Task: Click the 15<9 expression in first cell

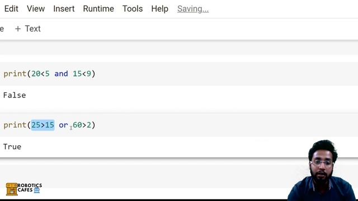Action: point(82,74)
